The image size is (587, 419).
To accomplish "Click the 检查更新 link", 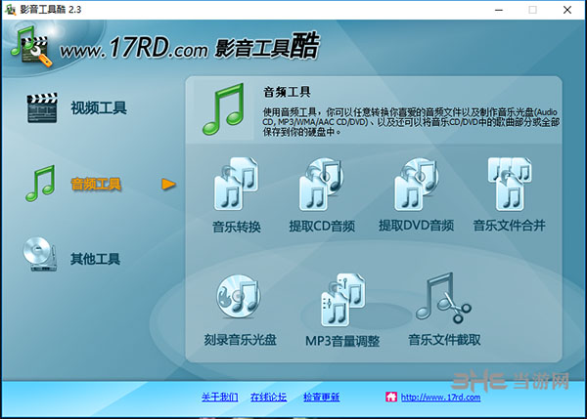I will pos(321,397).
